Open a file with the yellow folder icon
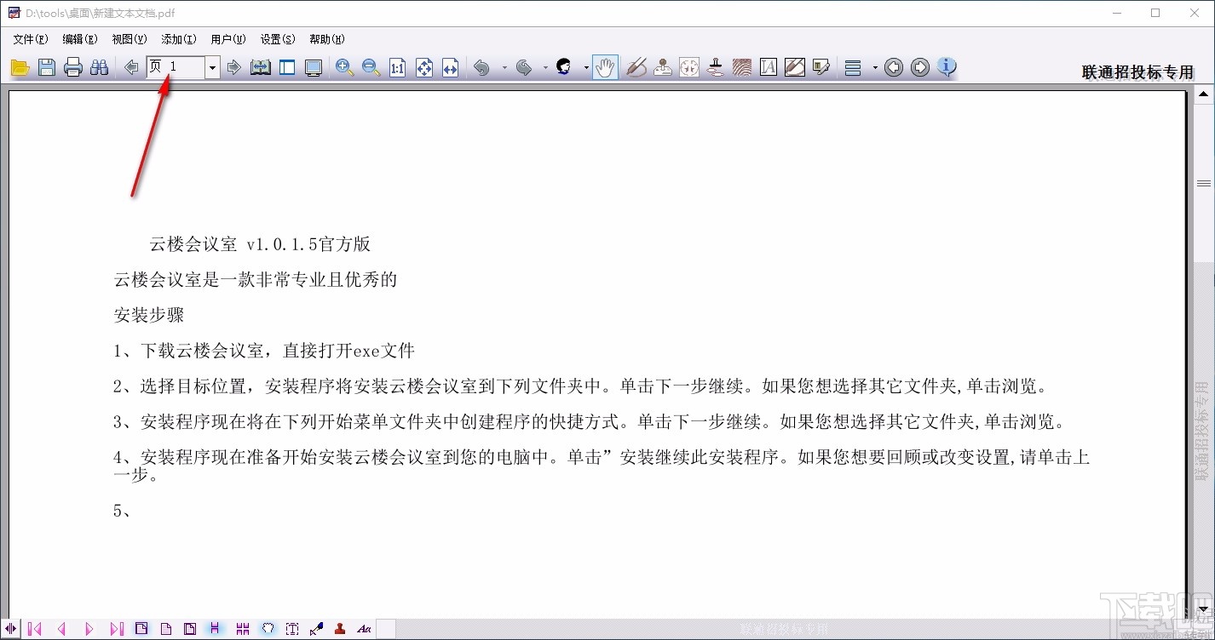 [20, 68]
